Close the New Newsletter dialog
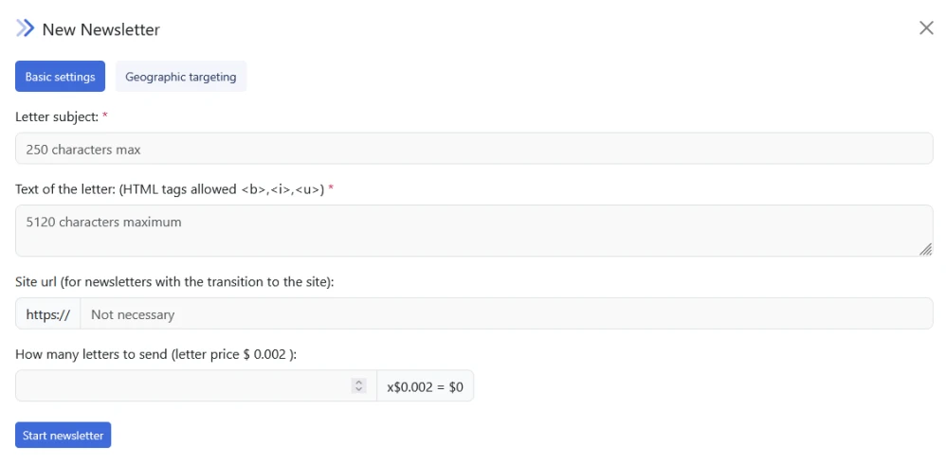The height and width of the screenshot is (464, 946). 926,28
